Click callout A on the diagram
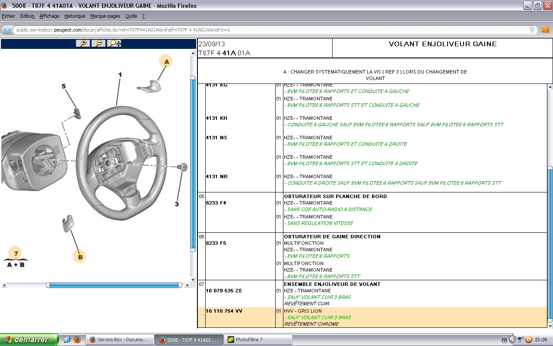 [166, 61]
